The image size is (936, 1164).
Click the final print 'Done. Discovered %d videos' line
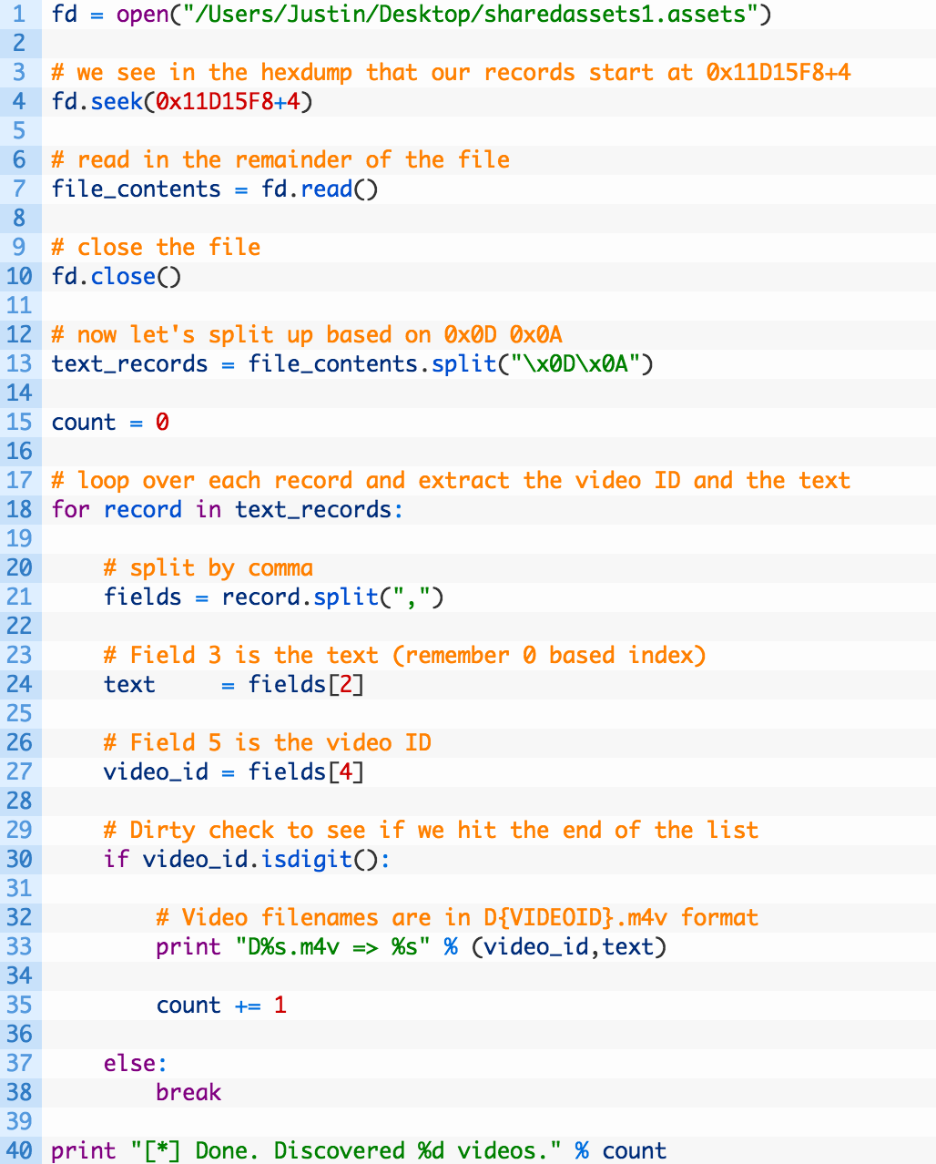(360, 1151)
